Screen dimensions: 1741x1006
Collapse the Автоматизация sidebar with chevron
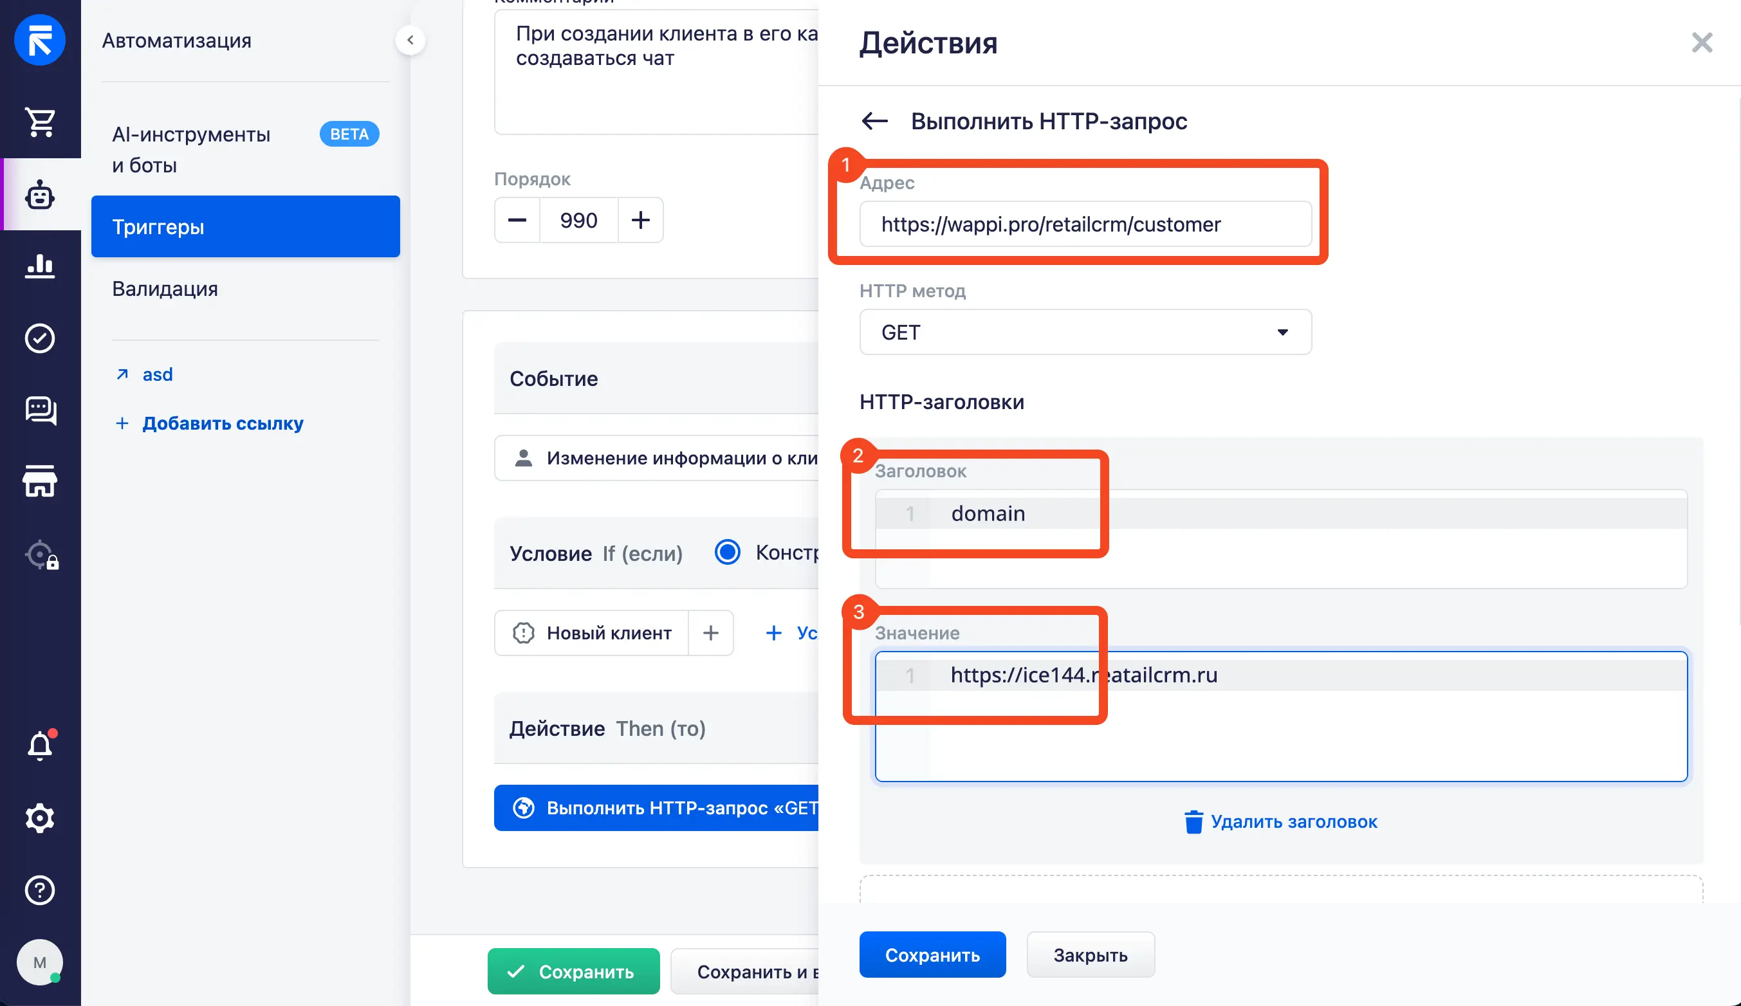pyautogui.click(x=410, y=40)
